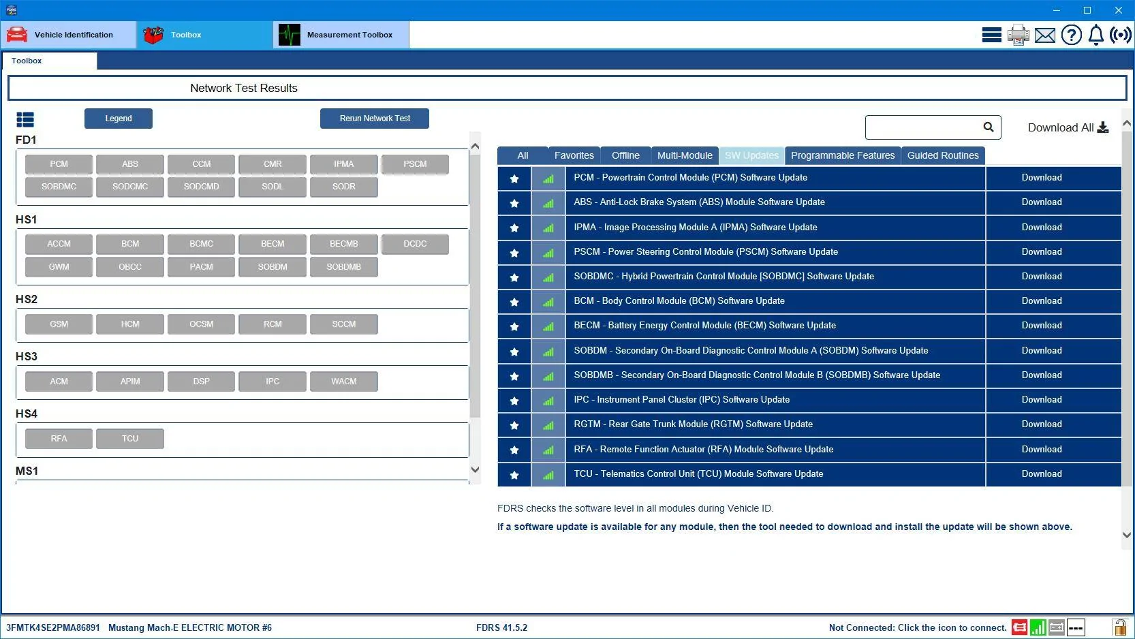This screenshot has width=1135, height=639.
Task: Open the help question mark icon
Action: 1072,35
